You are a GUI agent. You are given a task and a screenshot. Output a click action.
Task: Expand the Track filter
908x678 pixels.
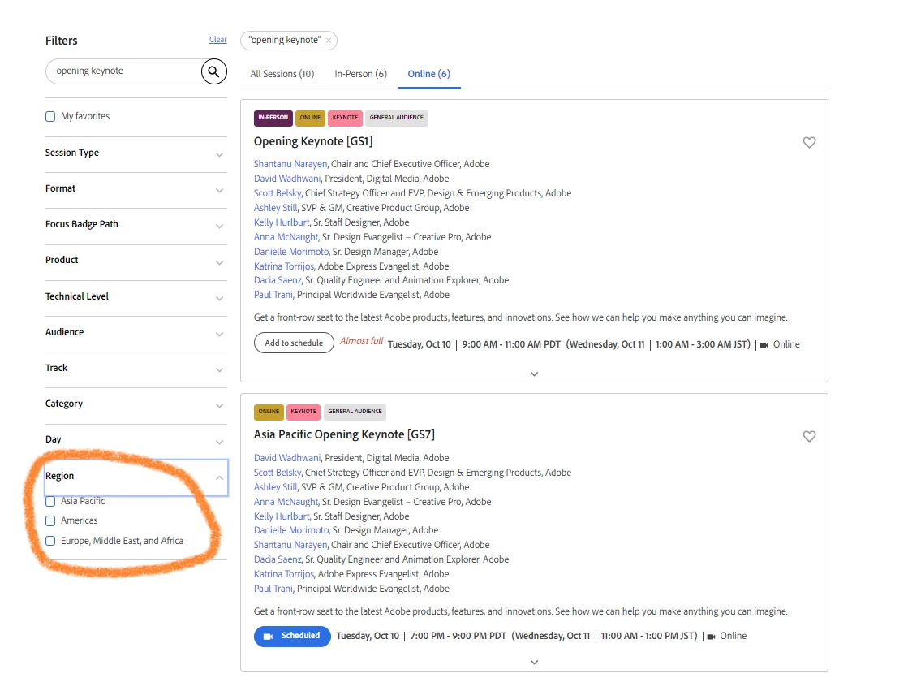click(136, 369)
